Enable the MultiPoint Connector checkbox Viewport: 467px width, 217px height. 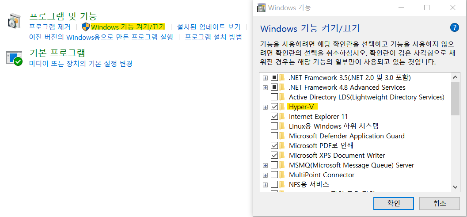(274, 175)
